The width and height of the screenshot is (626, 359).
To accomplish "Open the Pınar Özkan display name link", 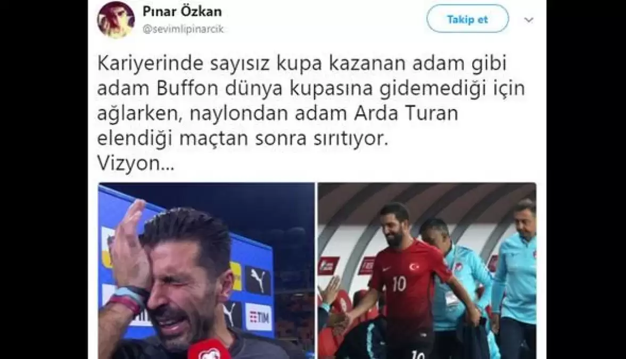I will [x=182, y=11].
